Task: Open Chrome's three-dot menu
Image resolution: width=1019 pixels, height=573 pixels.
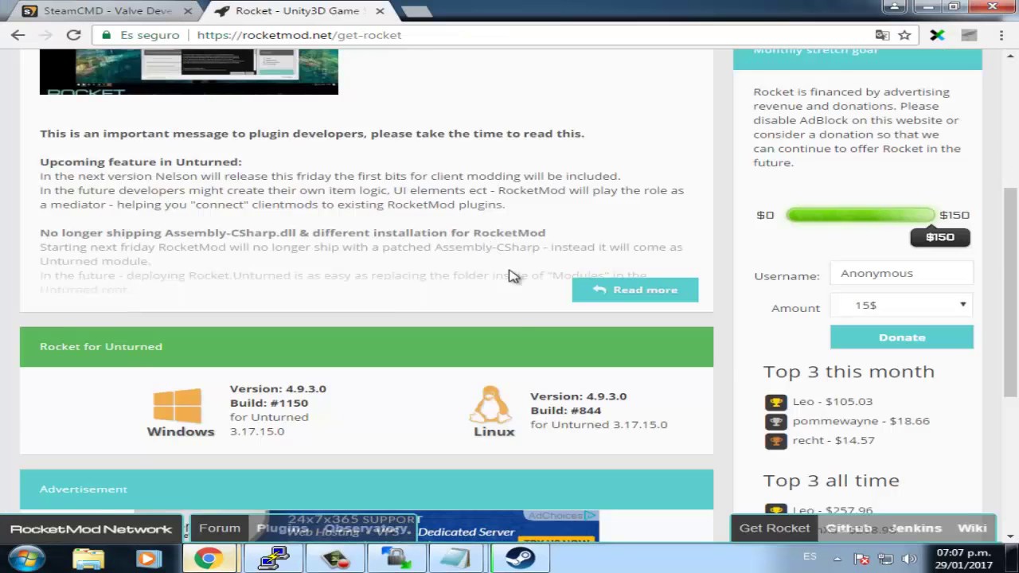Action: (1001, 35)
